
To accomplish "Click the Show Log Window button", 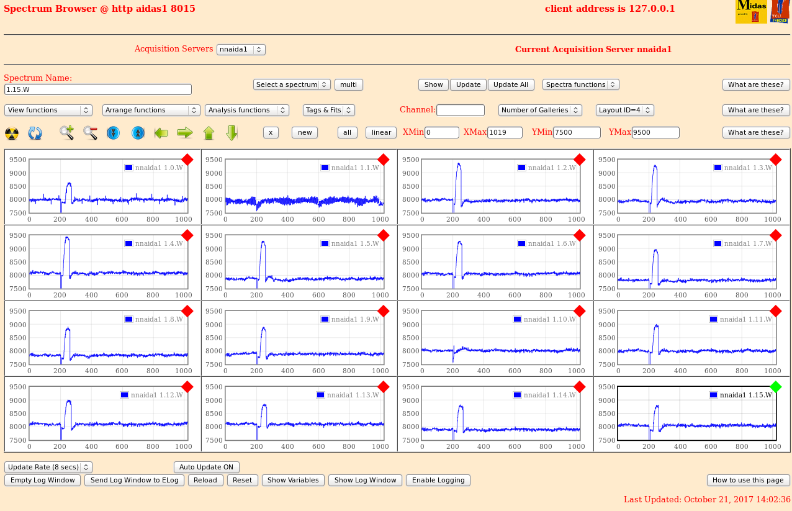I will tap(365, 480).
